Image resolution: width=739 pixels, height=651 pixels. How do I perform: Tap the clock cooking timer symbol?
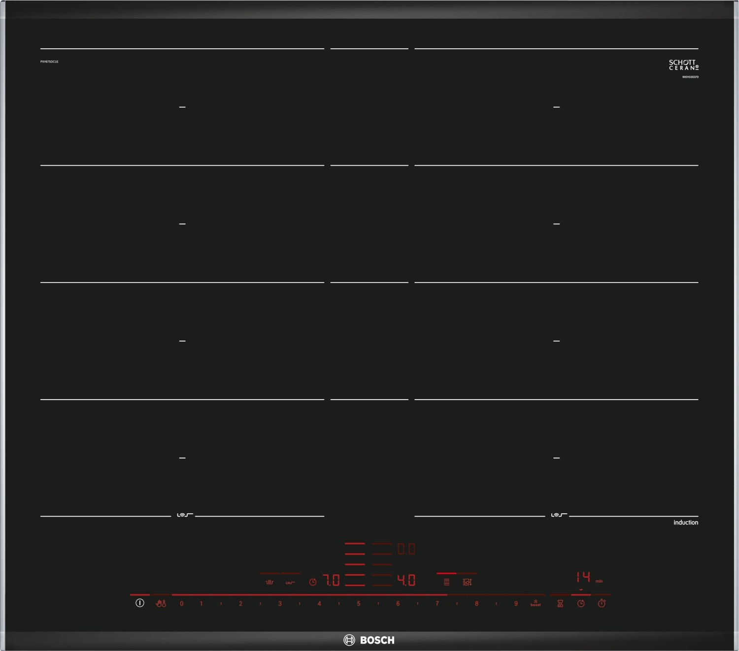pos(581,603)
